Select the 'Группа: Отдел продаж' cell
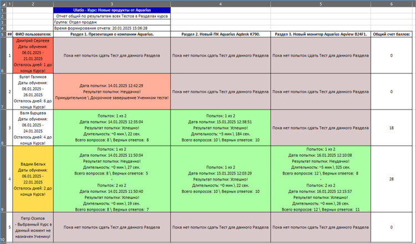416x244 pixels. 112,22
